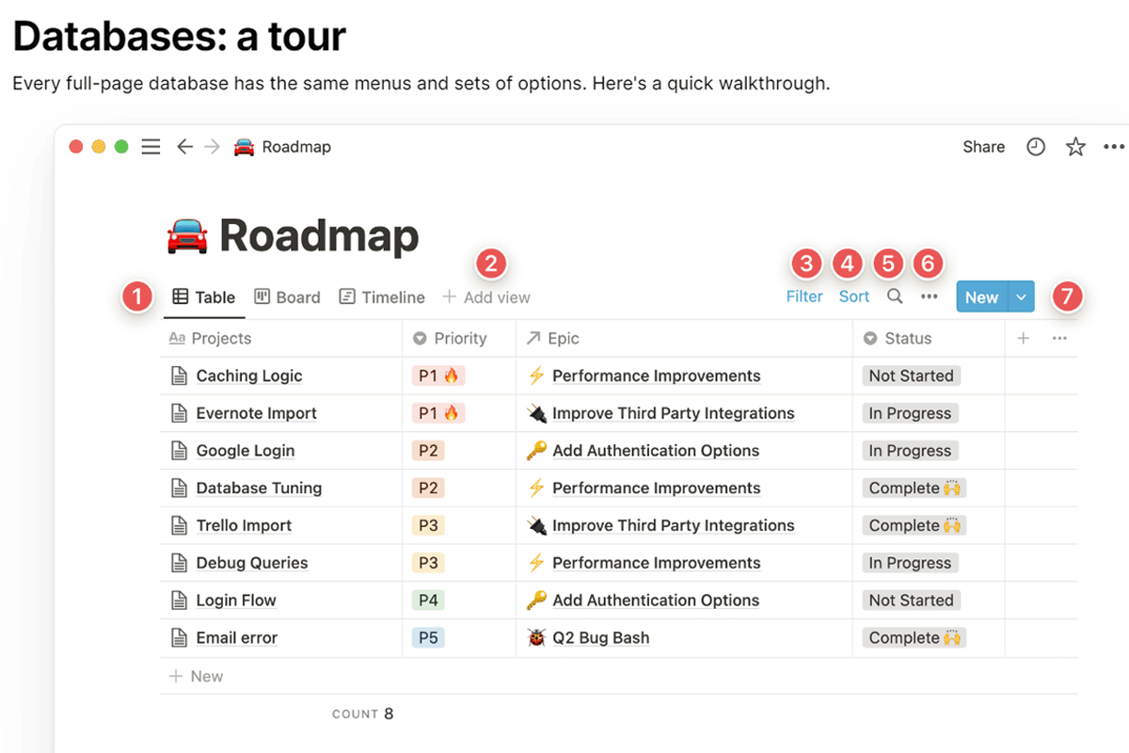Open column options three-dot menu in header
This screenshot has width=1129, height=753.
1059,339
